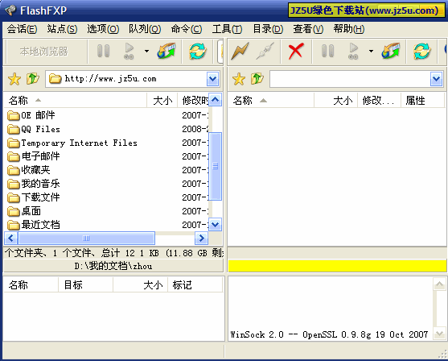Open the 工具(T) menu
This screenshot has width=448, height=361.
click(x=227, y=29)
